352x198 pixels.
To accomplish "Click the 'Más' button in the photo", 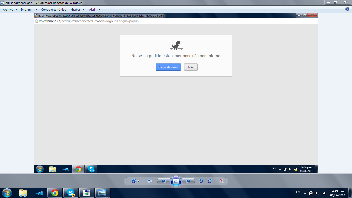I will tap(191, 67).
